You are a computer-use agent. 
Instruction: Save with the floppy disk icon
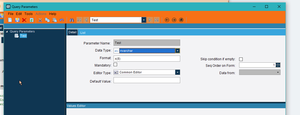point(17,20)
